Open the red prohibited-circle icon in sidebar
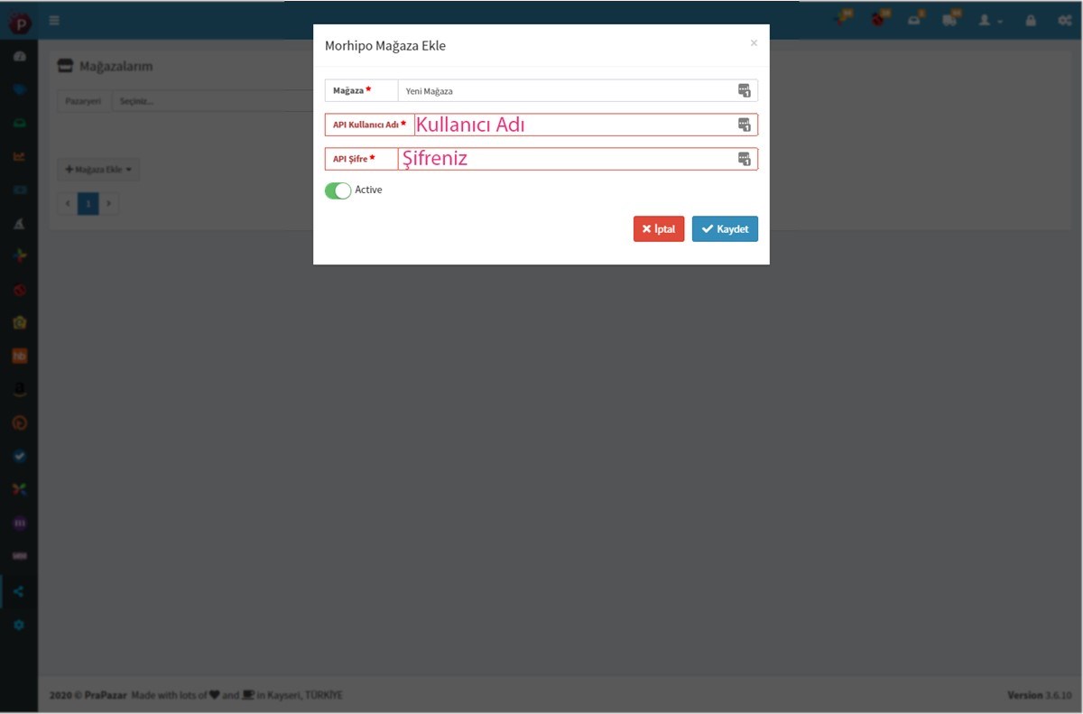The height and width of the screenshot is (714, 1083). (x=19, y=290)
